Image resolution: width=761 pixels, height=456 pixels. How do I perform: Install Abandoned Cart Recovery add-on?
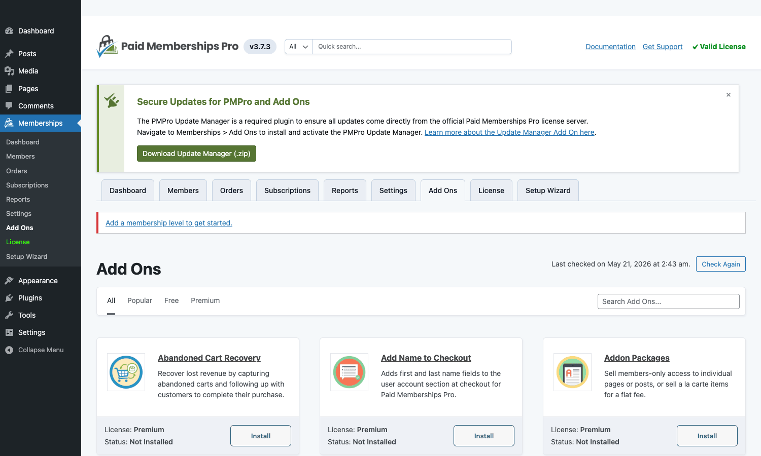click(261, 436)
